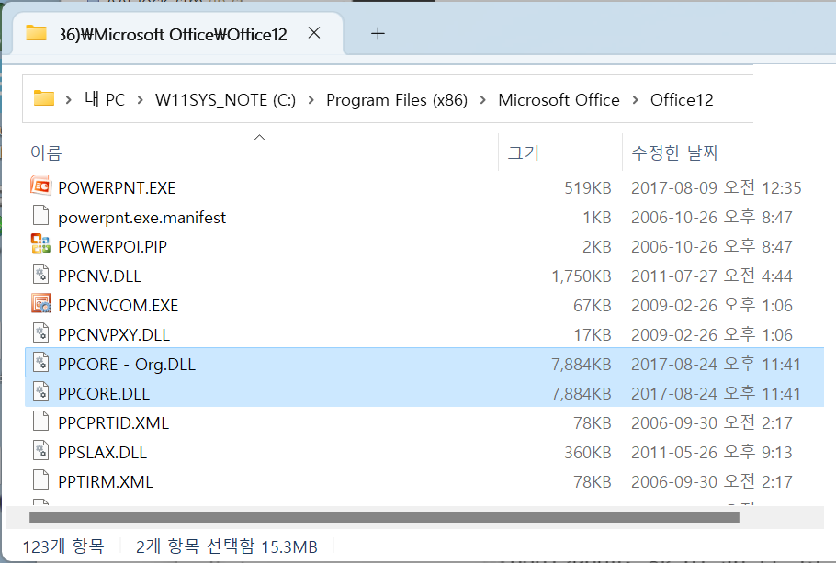
Task: Select the PPCNV.DLL file name
Action: (x=100, y=276)
